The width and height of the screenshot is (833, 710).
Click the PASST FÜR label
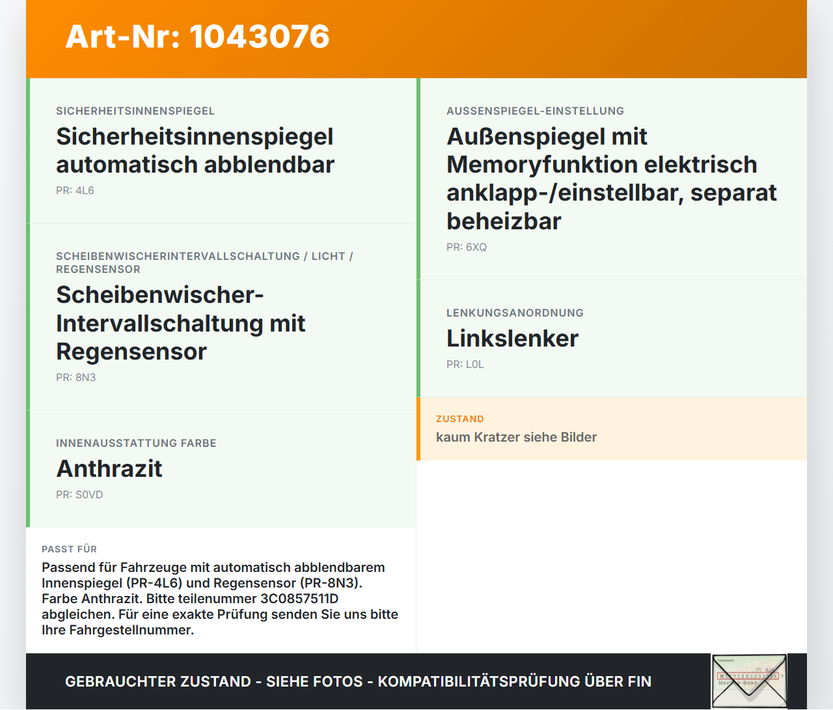(x=69, y=549)
